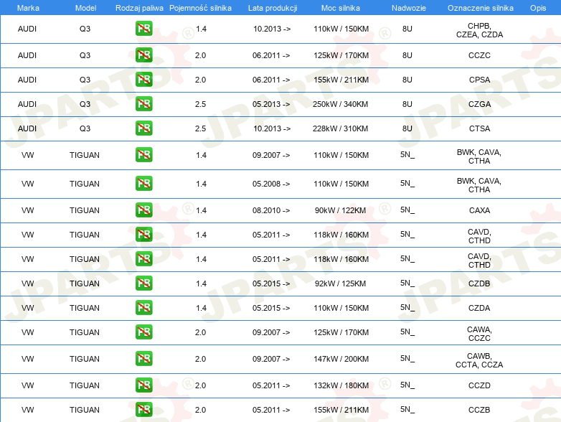
Task: Click the fuel icon for the Tiguan 92kW / 125KM
Action: coord(143,283)
